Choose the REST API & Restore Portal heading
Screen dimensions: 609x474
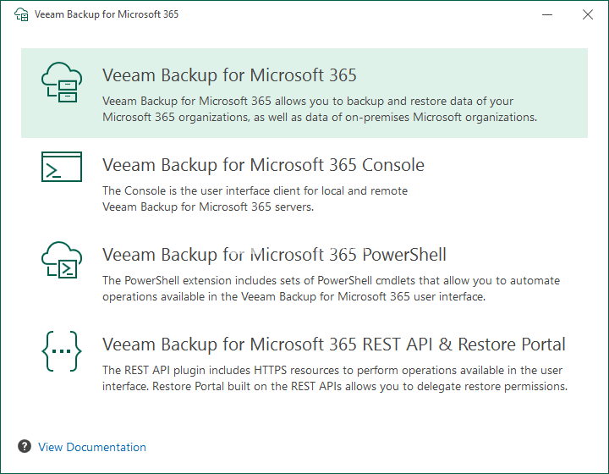(334, 344)
